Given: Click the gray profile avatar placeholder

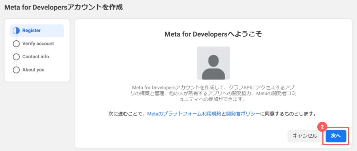Looking at the screenshot, I should coord(213,63).
